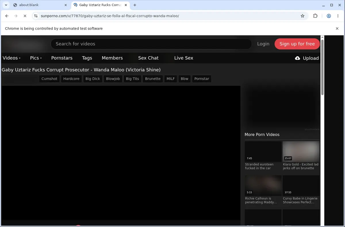Dismiss the automated test software infobar
Viewport: 345px width, 227px height.
pyautogui.click(x=337, y=28)
